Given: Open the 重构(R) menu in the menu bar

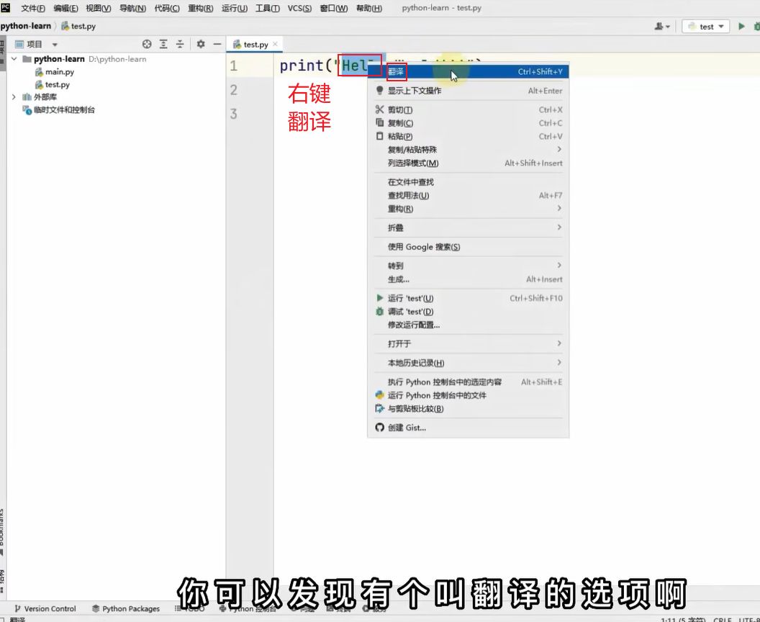Looking at the screenshot, I should [200, 9].
